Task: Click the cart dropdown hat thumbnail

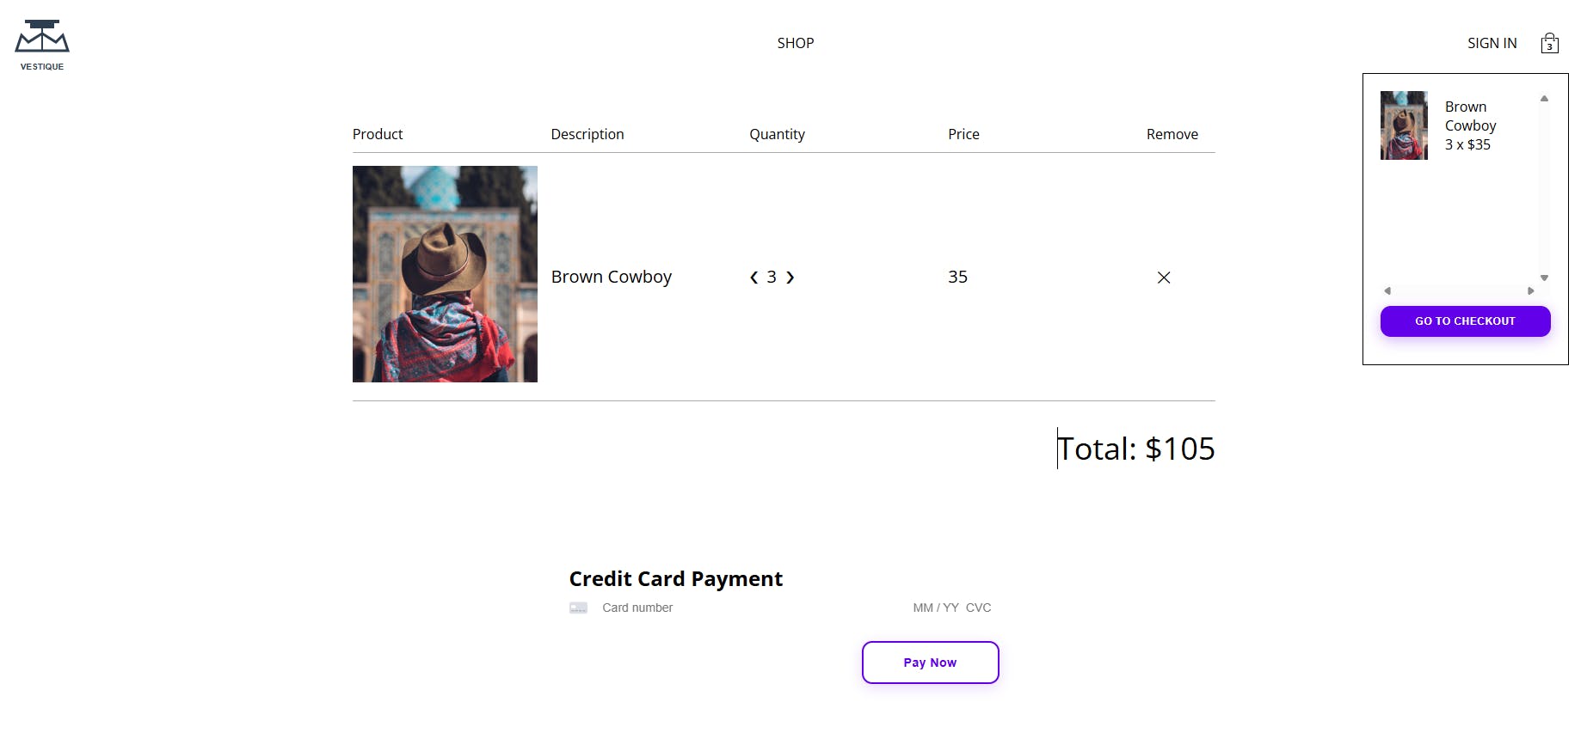Action: click(1404, 125)
